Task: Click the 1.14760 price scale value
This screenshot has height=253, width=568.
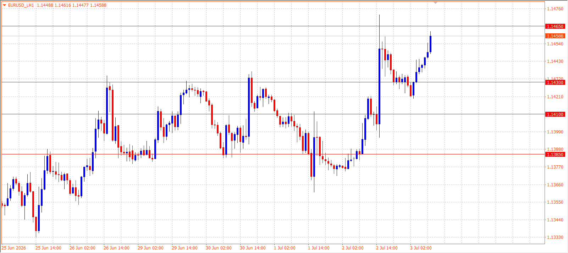Action: click(555, 9)
